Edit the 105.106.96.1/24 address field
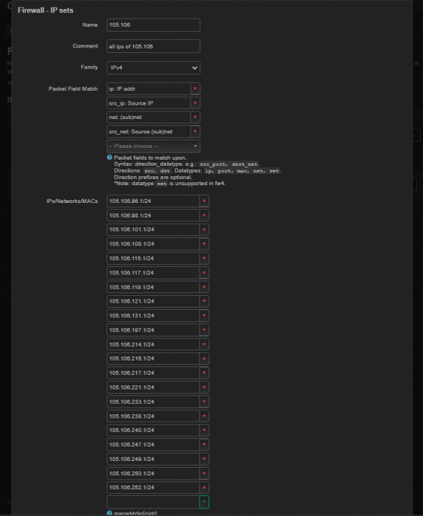This screenshot has width=423, height=516. pos(153,201)
